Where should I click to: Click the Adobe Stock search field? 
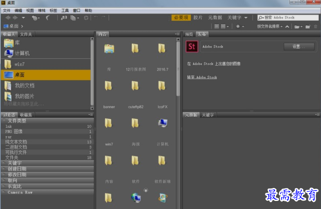point(288,17)
